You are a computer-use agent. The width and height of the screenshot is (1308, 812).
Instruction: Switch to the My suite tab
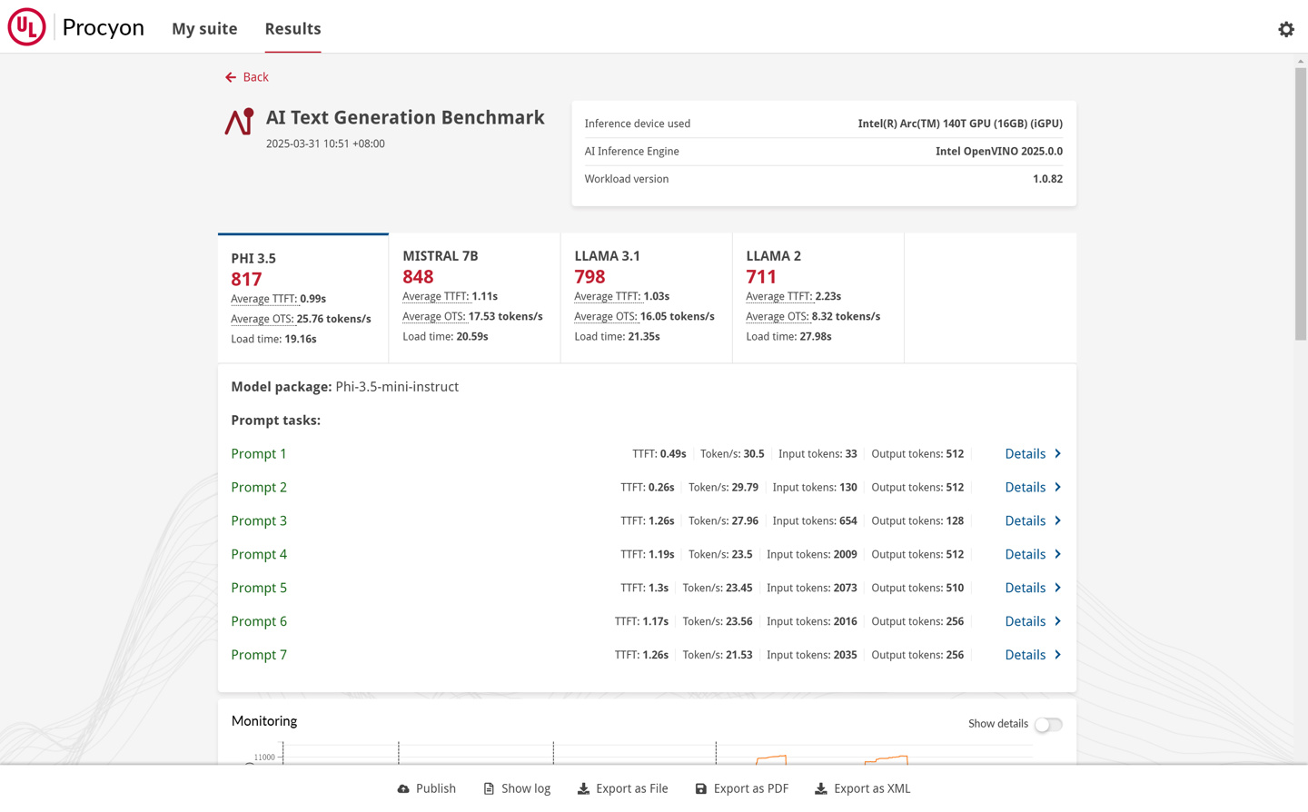pyautogui.click(x=204, y=29)
